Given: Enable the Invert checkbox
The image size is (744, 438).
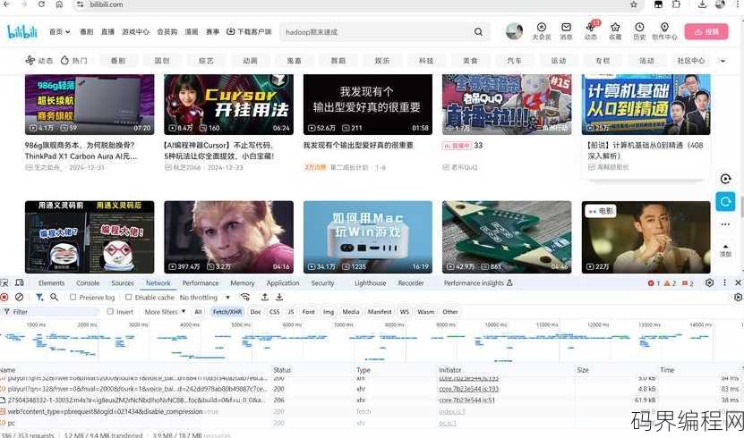Looking at the screenshot, I should (x=110, y=312).
